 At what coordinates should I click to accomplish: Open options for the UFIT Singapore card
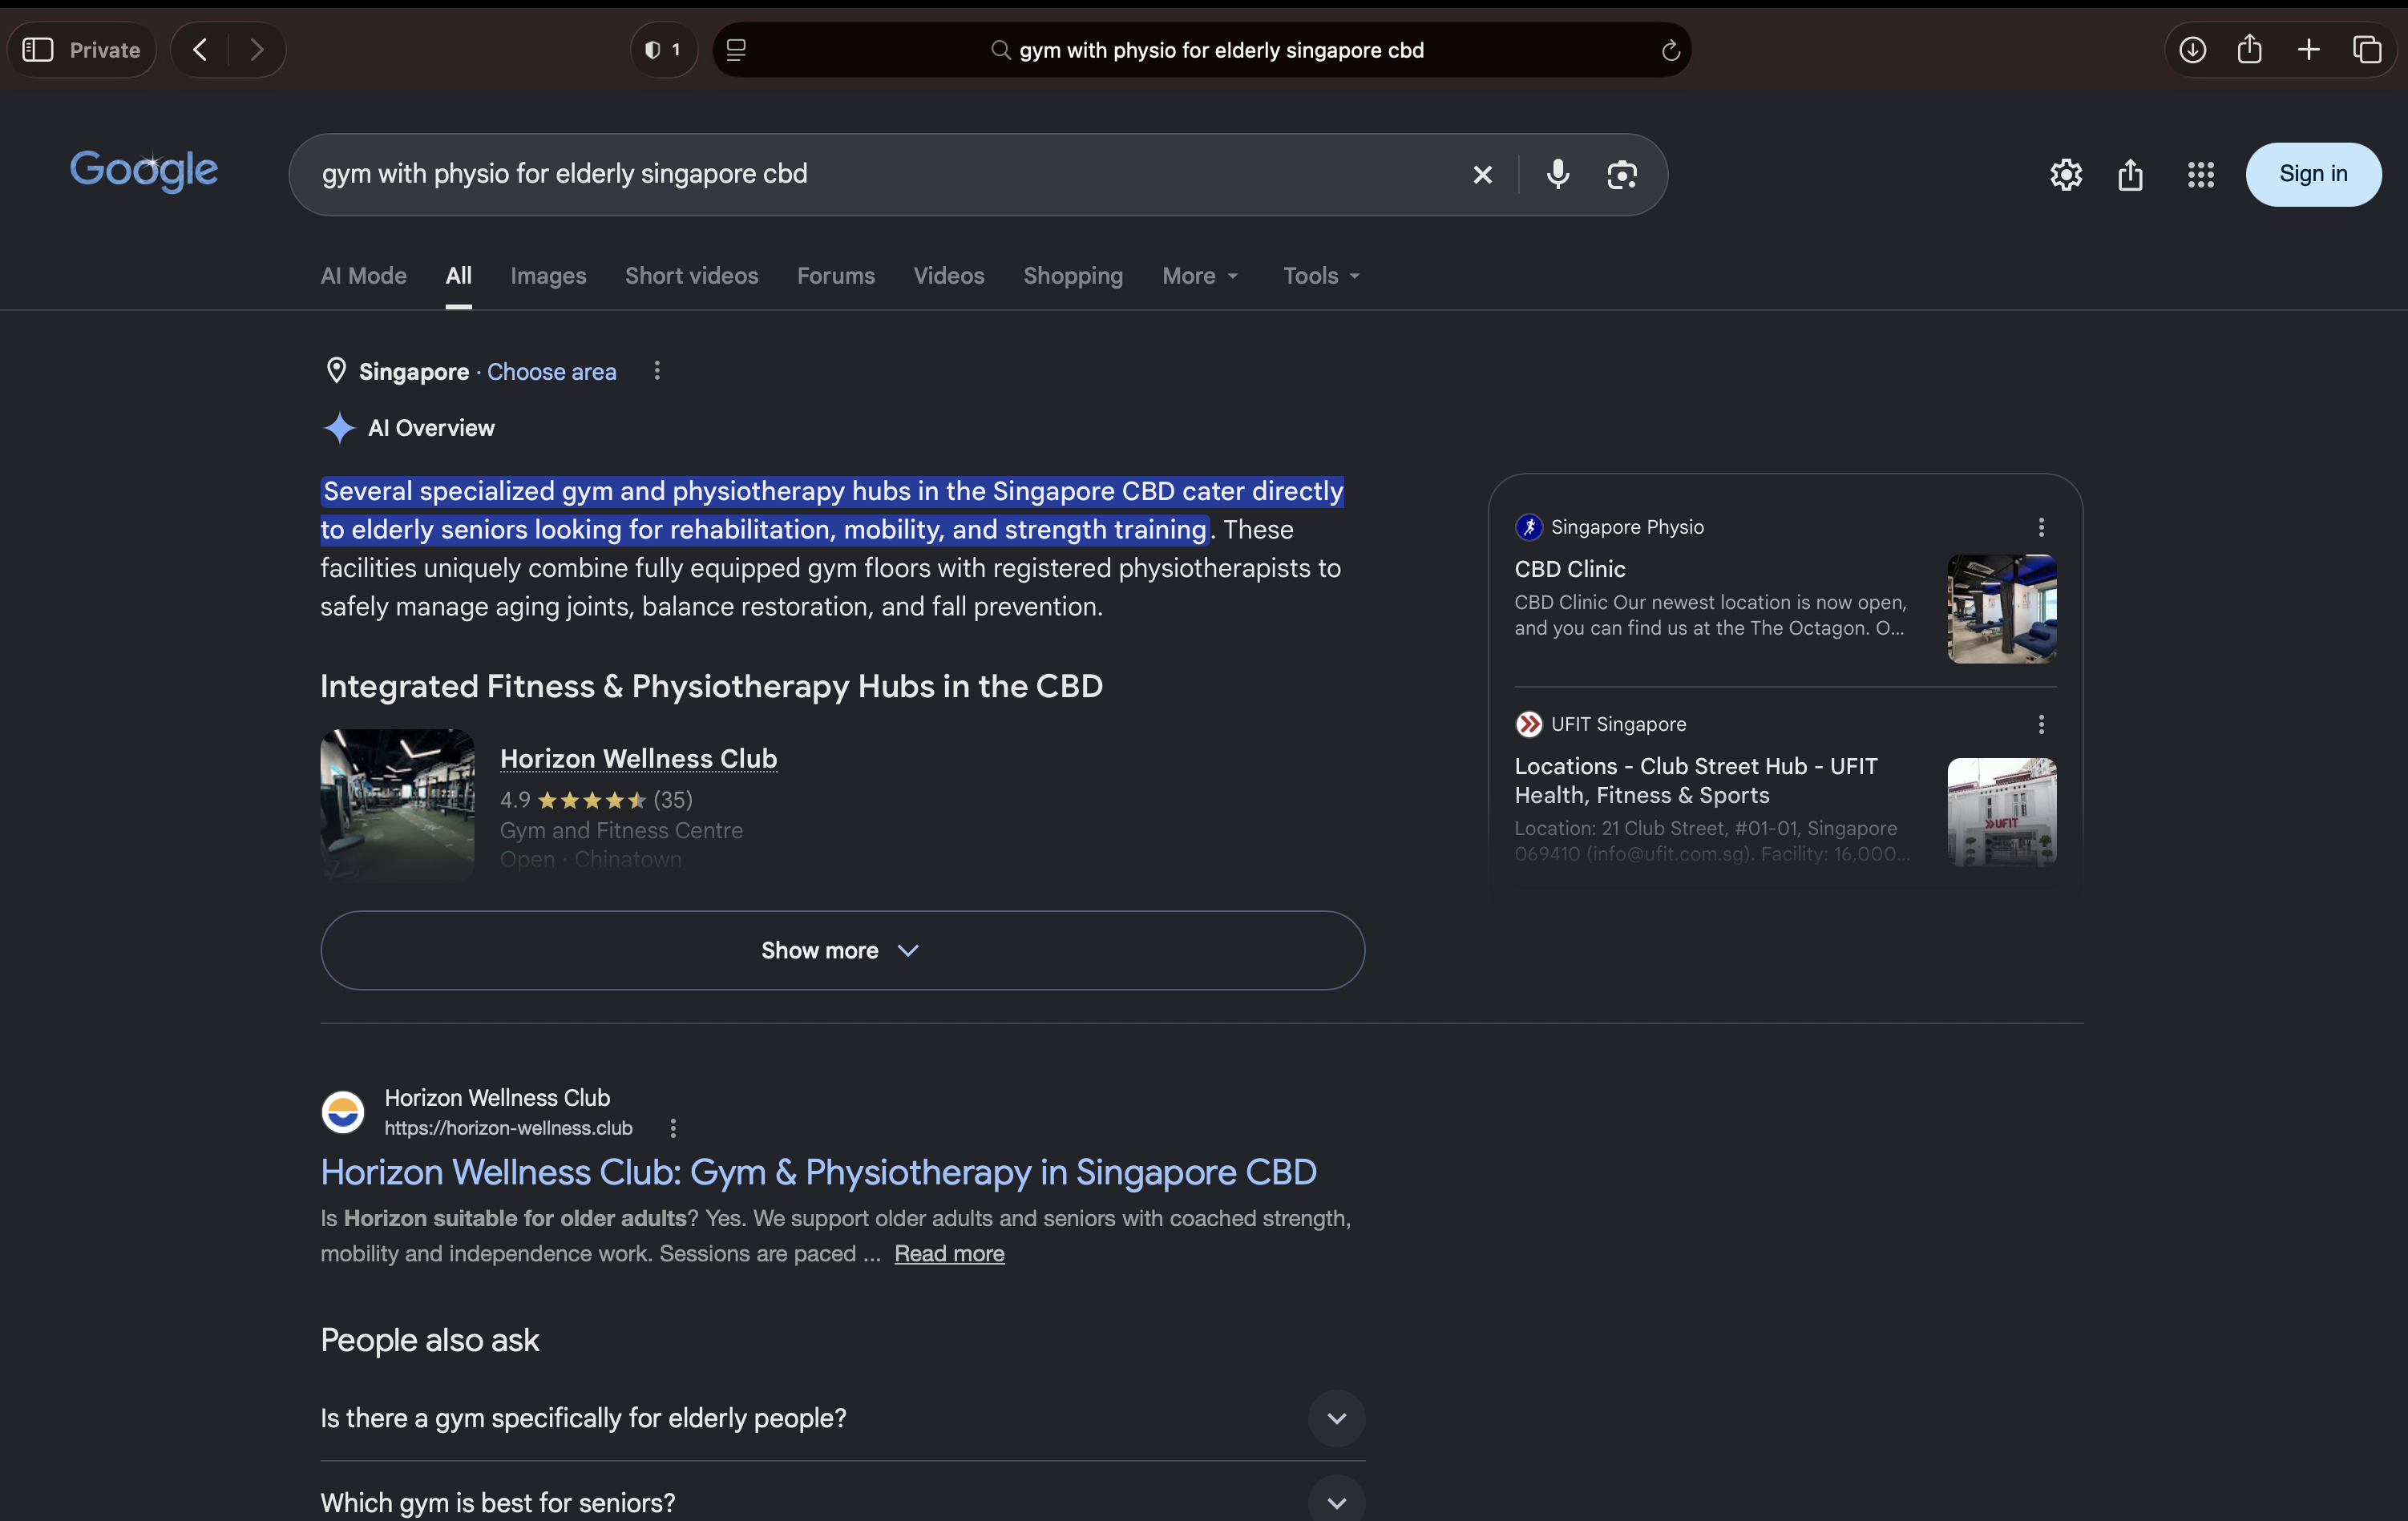[2041, 724]
